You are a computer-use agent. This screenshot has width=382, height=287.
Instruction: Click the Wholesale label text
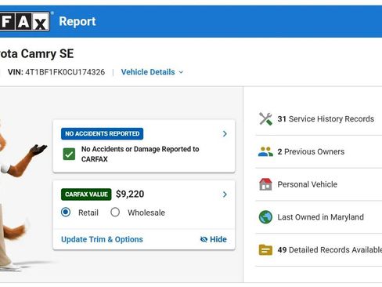pos(146,213)
